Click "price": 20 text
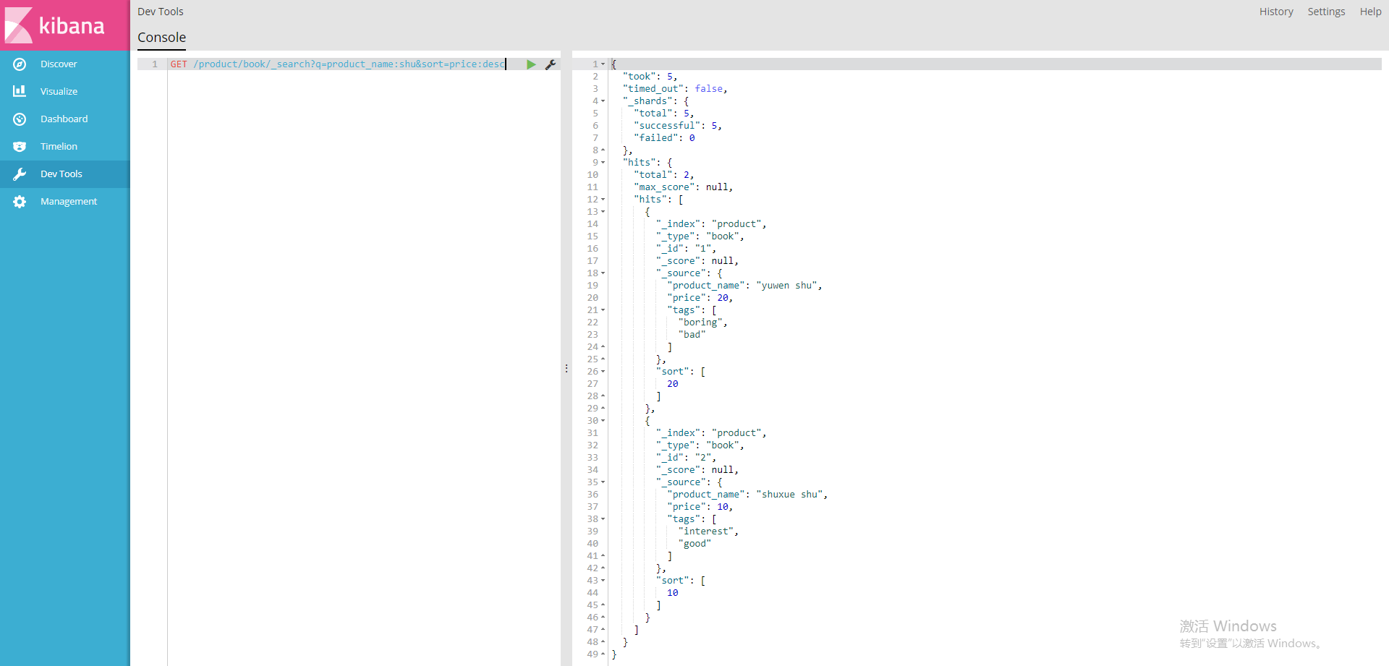 click(699, 298)
